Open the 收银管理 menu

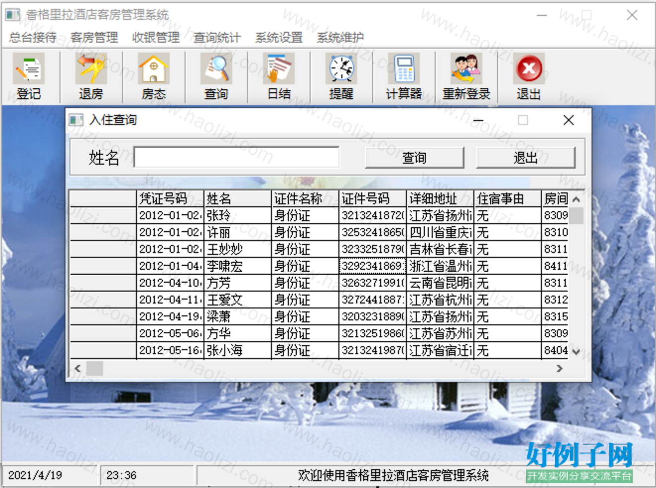click(156, 37)
